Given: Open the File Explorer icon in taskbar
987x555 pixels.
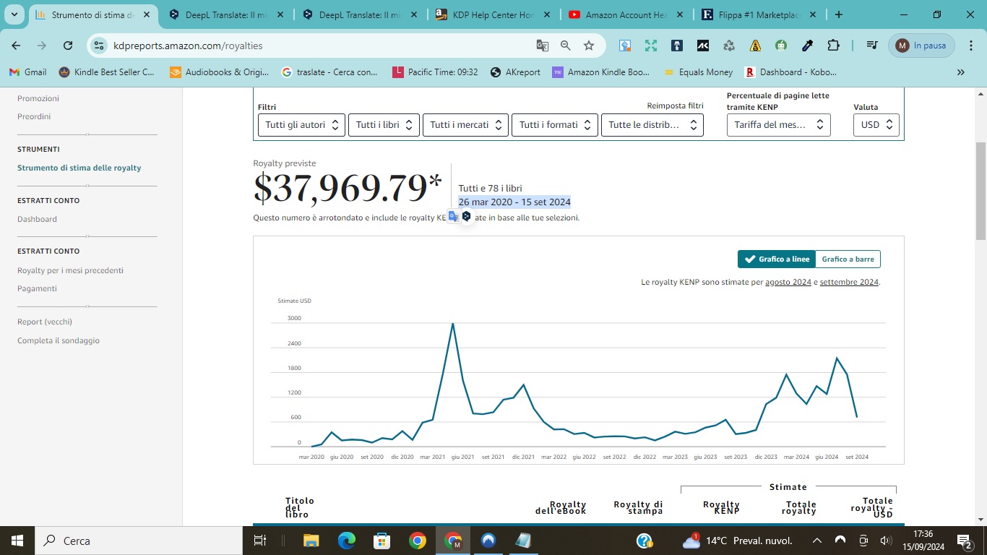Looking at the screenshot, I should [311, 541].
